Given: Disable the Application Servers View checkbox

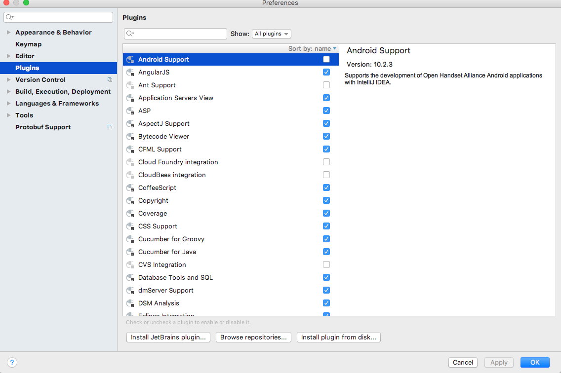Looking at the screenshot, I should coord(326,98).
